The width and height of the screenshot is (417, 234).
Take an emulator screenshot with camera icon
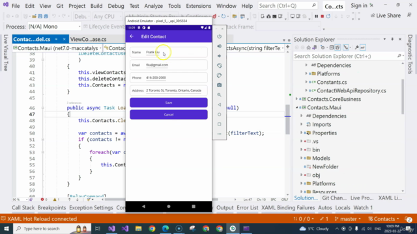[x=219, y=85]
